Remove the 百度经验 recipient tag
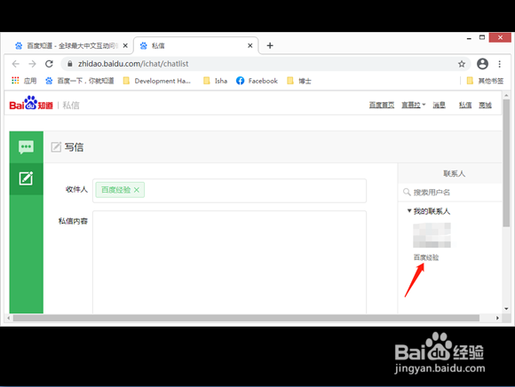 137,190
